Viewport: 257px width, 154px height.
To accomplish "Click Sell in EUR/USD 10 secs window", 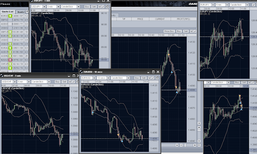I will [x=144, y=78].
